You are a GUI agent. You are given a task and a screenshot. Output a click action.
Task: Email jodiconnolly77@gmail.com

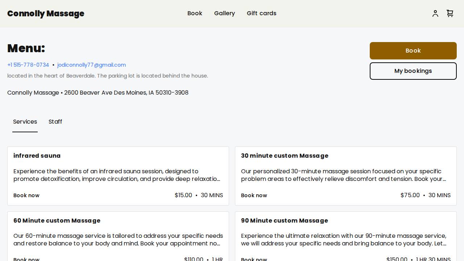pyautogui.click(x=91, y=65)
